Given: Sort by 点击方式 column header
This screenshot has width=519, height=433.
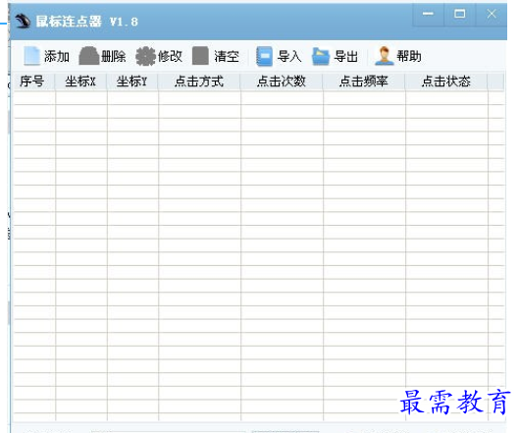Looking at the screenshot, I should coord(199,81).
